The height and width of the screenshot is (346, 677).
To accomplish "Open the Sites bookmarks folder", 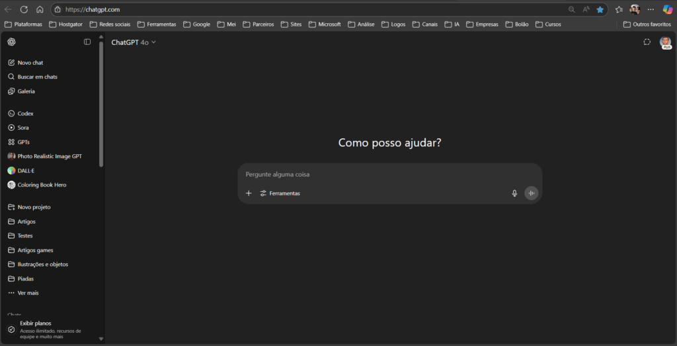I will point(292,24).
